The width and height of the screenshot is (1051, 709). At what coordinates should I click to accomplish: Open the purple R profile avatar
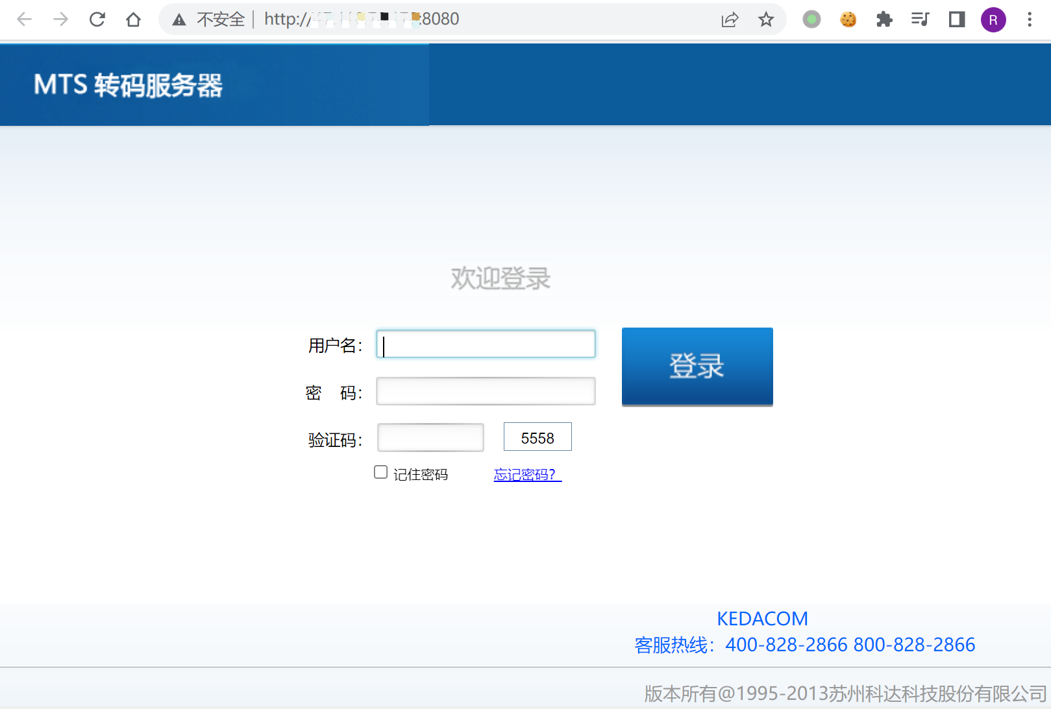click(993, 19)
